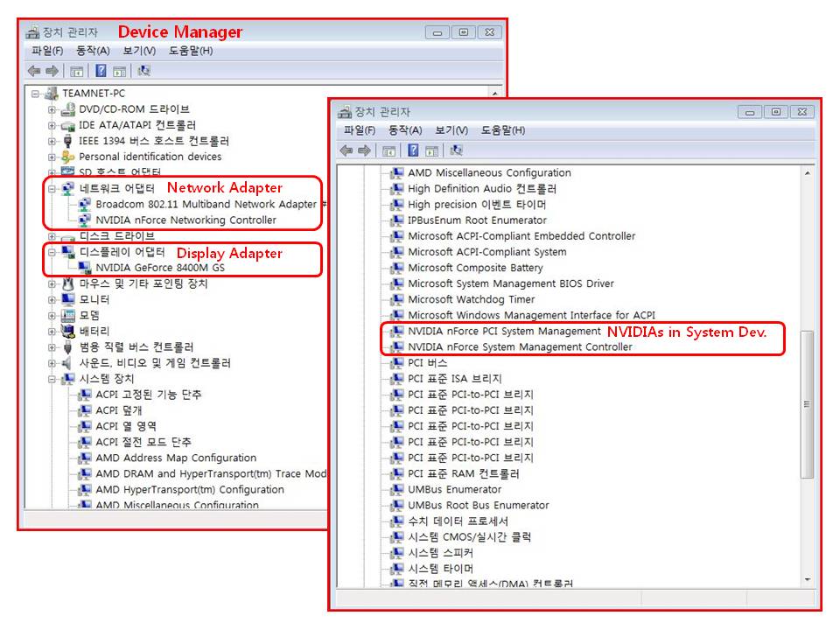Click IEEE 1394 bus host controller icon

point(68,141)
